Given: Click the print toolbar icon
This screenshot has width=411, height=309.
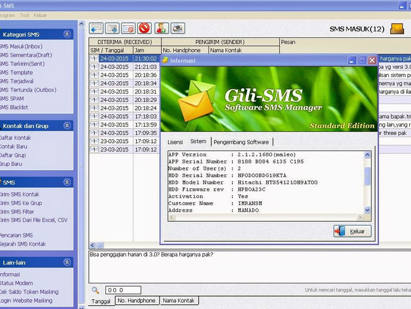Looking at the screenshot, I should click(178, 29).
